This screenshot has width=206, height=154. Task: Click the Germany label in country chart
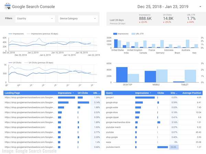click(x=160, y=53)
